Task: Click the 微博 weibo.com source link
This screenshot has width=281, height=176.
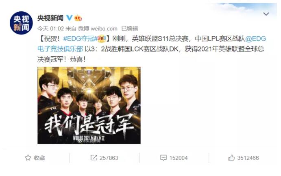Action: tap(98, 28)
